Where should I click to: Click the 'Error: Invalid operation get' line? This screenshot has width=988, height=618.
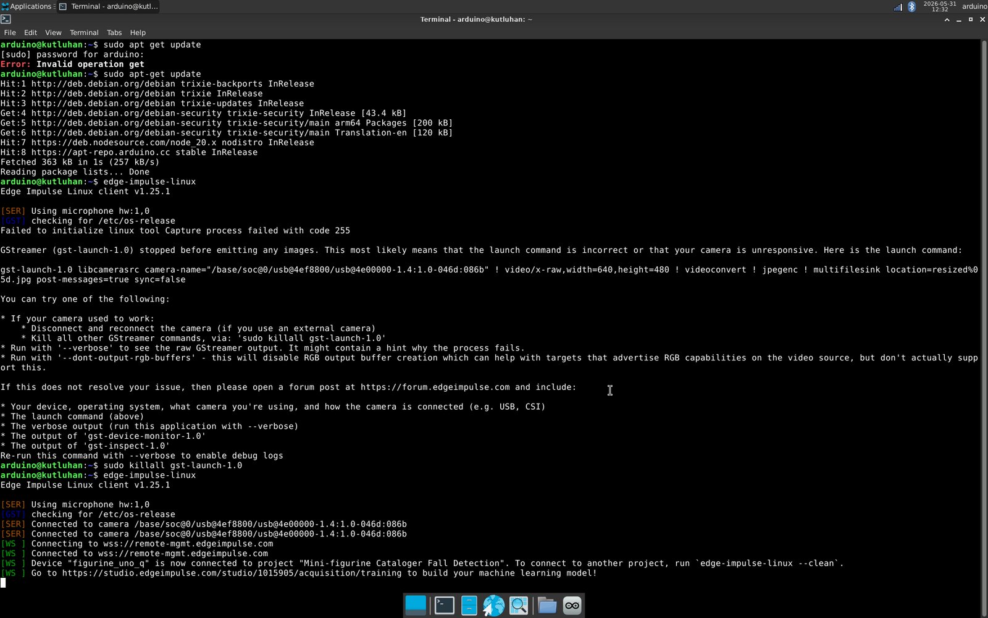(72, 64)
